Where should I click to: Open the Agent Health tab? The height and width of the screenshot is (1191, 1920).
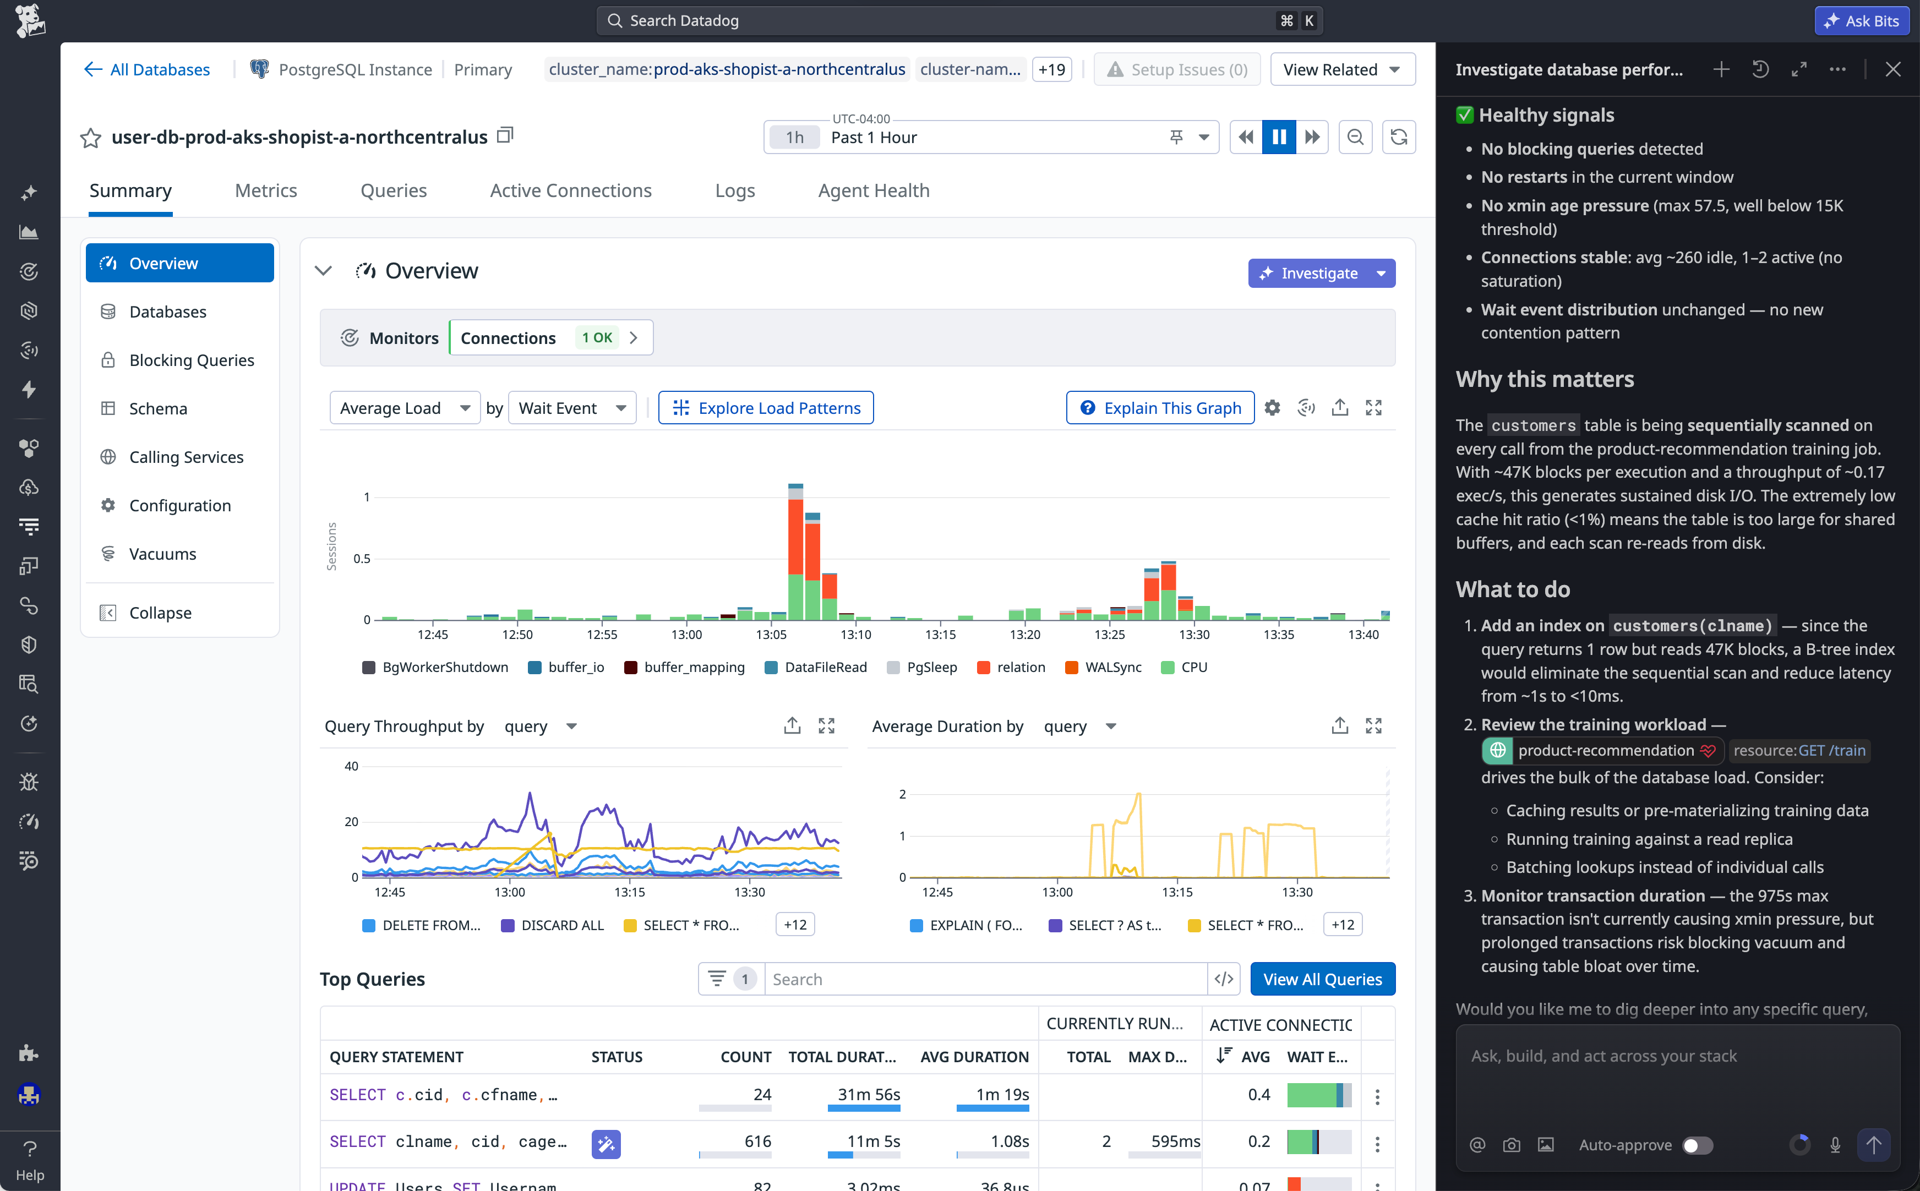(x=874, y=190)
